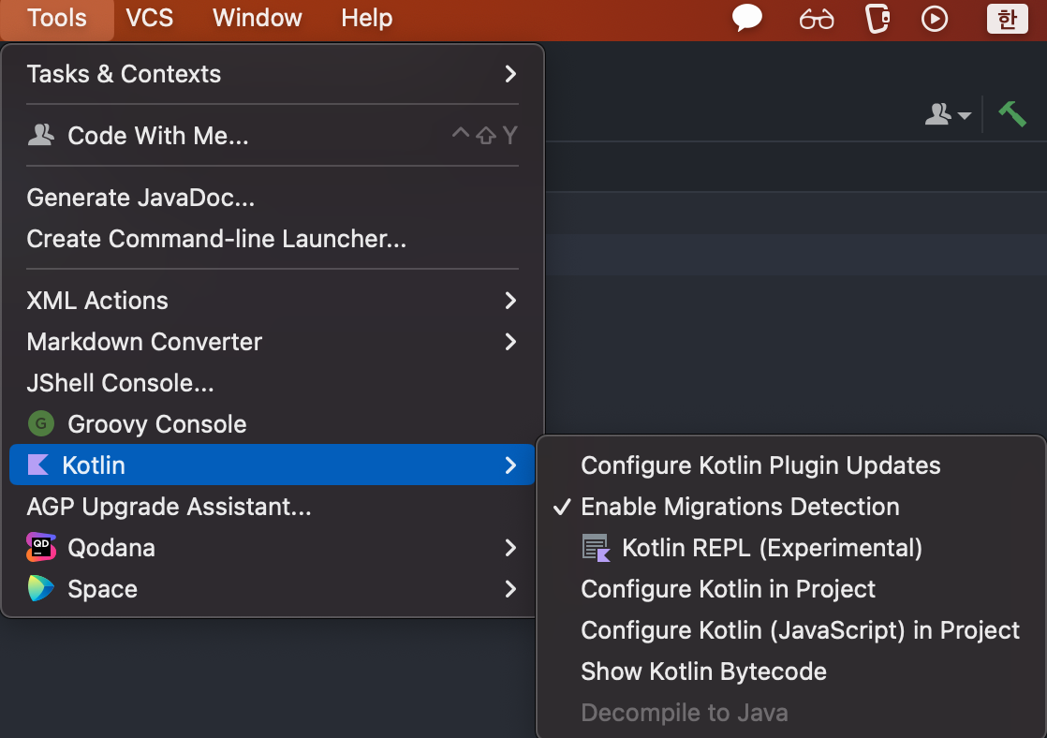
Task: Click the play circle menu bar icon
Action: 935,18
